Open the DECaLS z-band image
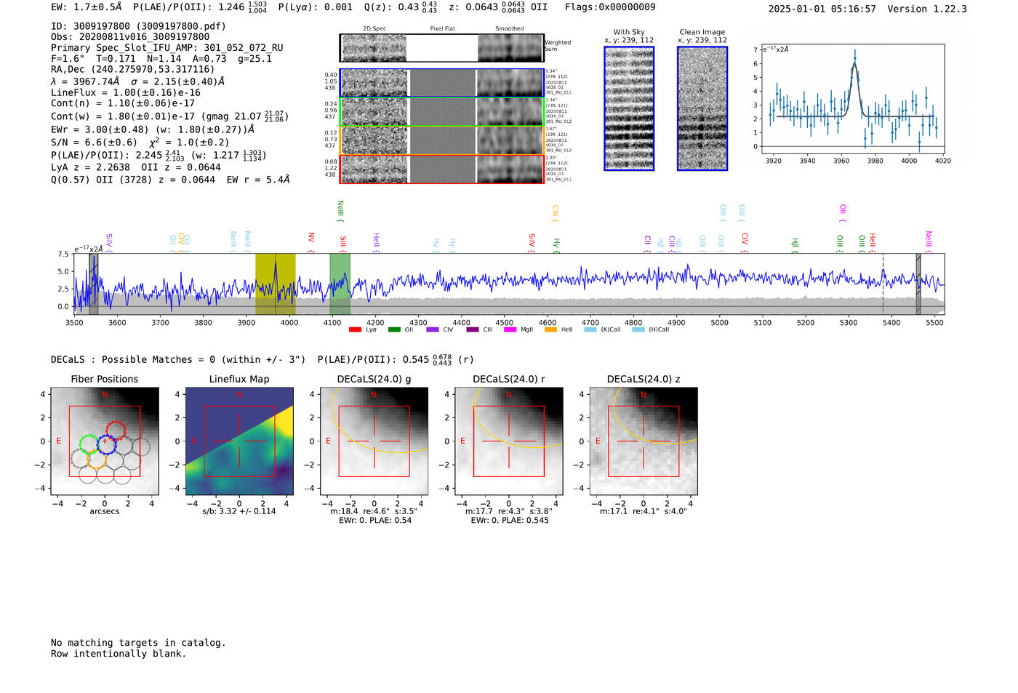Image resolution: width=1018 pixels, height=693 pixels. [x=643, y=441]
